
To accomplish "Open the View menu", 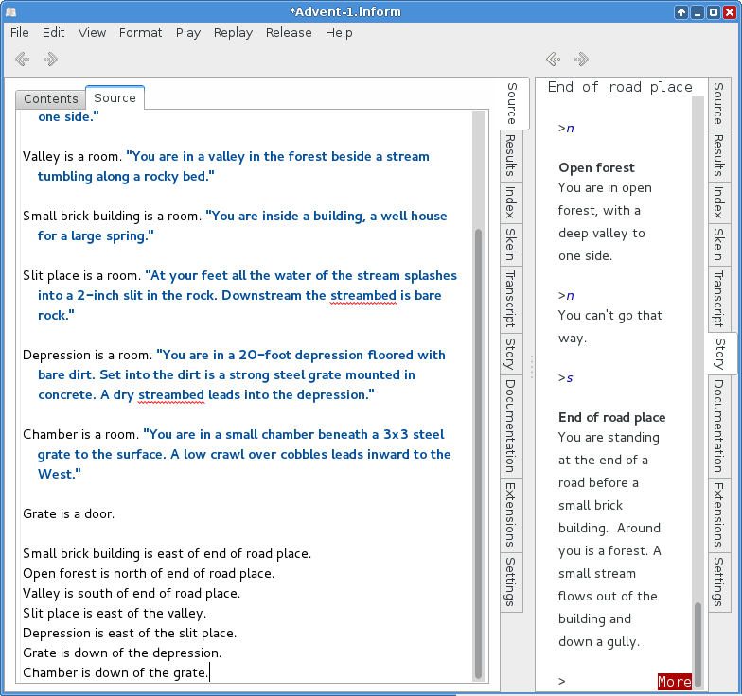I will pos(92,32).
